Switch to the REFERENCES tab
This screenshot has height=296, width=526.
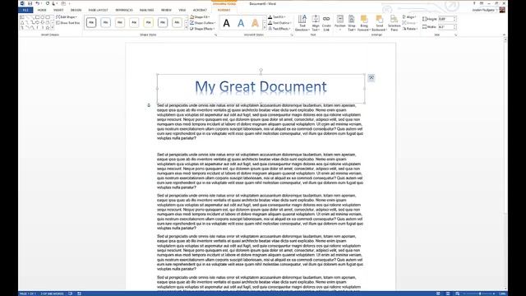(124, 10)
